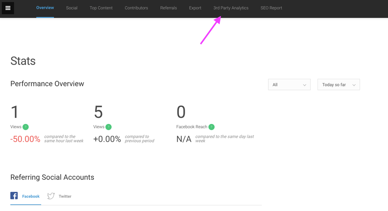This screenshot has width=388, height=211.
Task: Click the Export menu item
Action: (195, 8)
